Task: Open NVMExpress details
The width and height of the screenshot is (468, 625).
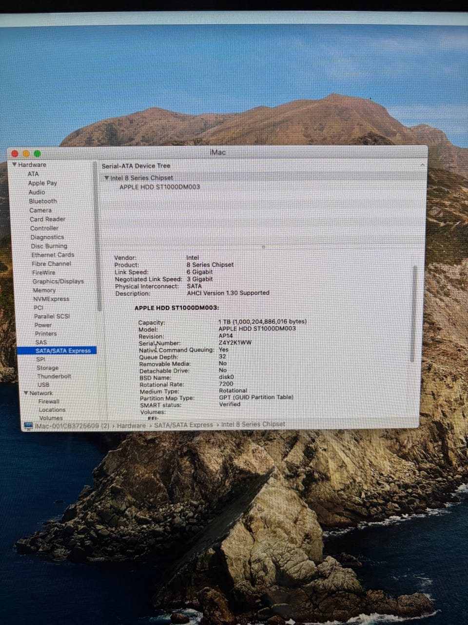Action: [51, 299]
